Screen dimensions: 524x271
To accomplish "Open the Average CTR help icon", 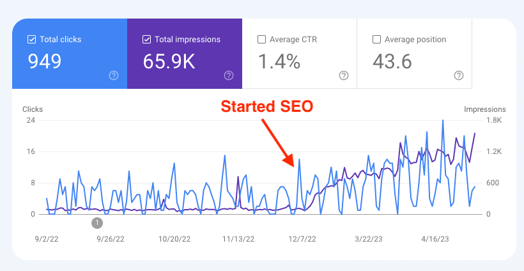I will [x=344, y=76].
